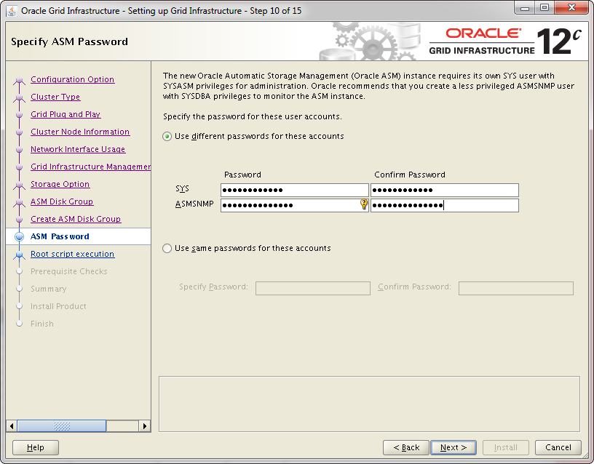Click right arrow of the sidebar scrollbar

[x=145, y=426]
